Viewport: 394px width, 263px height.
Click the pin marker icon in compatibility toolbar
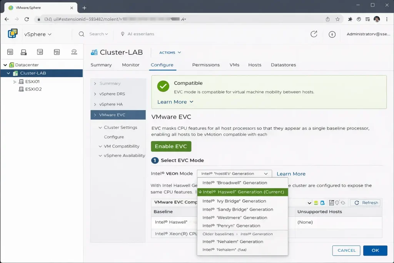(x=337, y=203)
